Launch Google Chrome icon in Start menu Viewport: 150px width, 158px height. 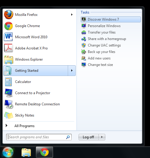coord(9,26)
